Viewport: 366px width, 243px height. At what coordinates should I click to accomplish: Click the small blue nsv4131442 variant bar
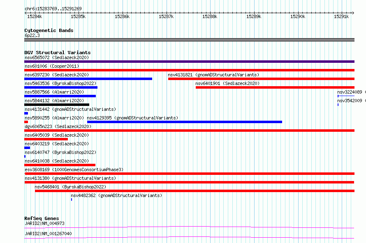[x=26, y=113]
